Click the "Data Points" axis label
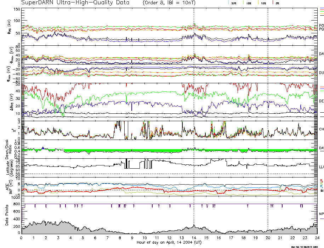 (7, 215)
